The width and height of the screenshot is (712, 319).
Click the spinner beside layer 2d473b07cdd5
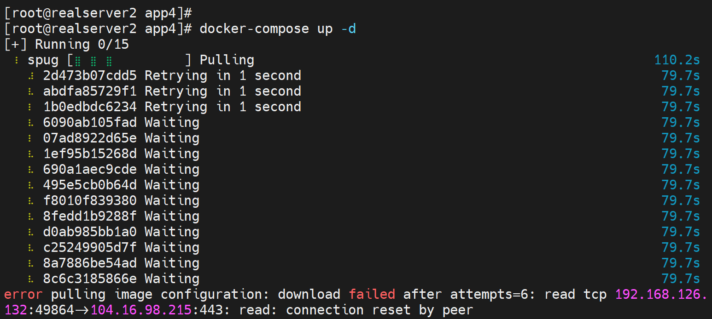(x=31, y=76)
